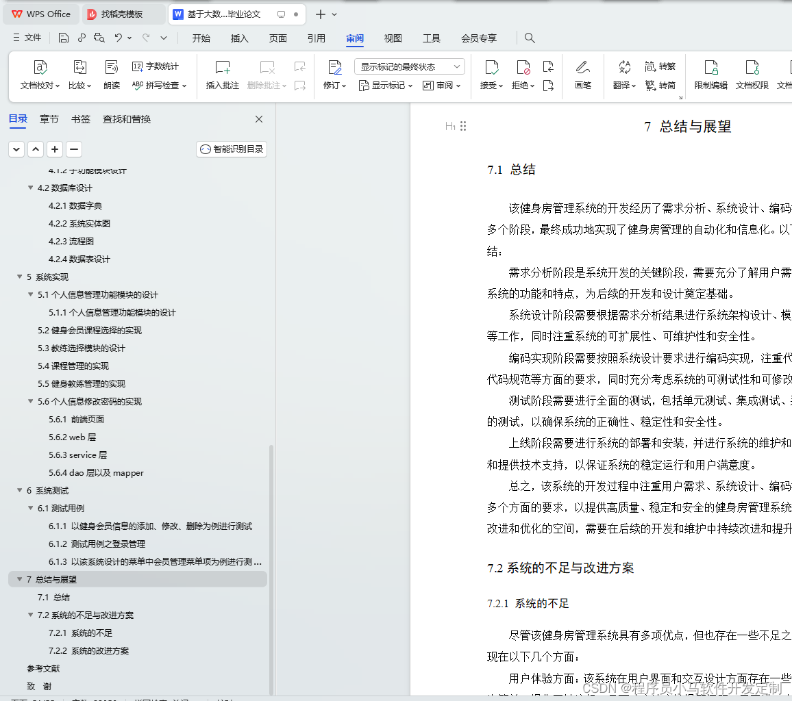Start the 朗读 read-aloud tool
Image resolution: width=792 pixels, height=701 pixels.
click(112, 75)
